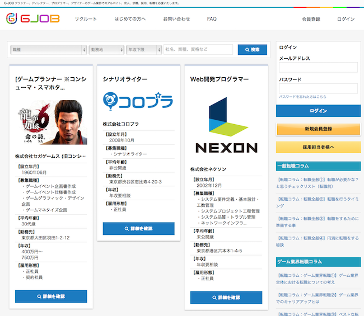
Task: Click the 採用担当者様へ button
Action: point(318,147)
